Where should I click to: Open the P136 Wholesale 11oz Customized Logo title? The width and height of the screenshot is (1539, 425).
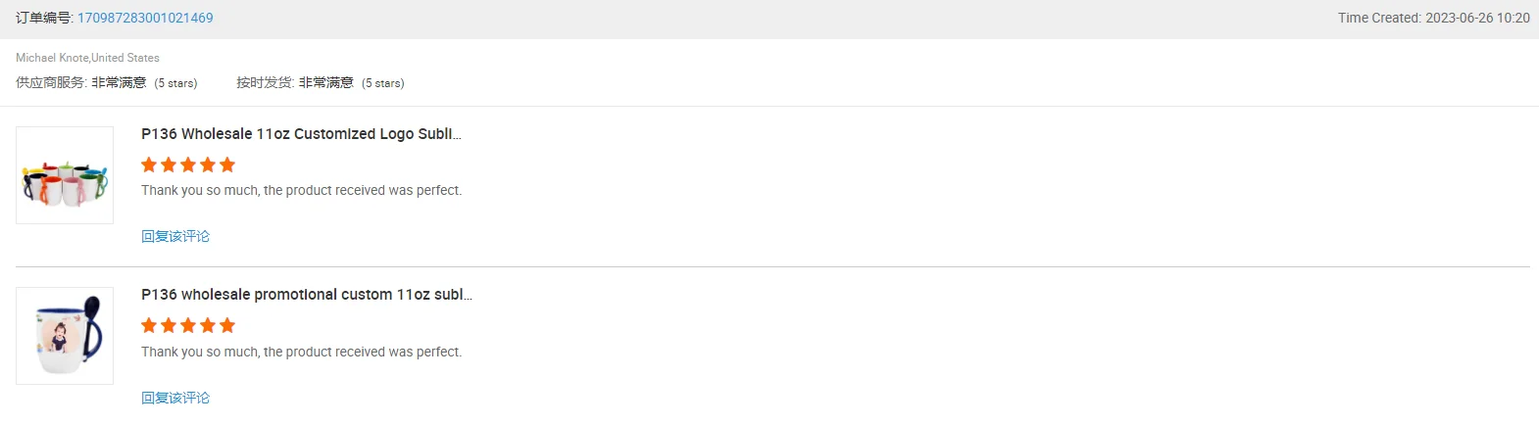(x=301, y=134)
